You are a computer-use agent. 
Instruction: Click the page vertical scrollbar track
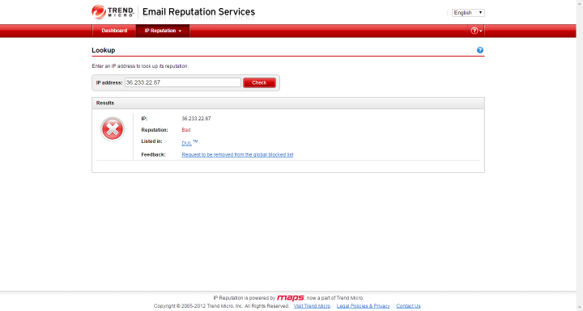[580, 156]
